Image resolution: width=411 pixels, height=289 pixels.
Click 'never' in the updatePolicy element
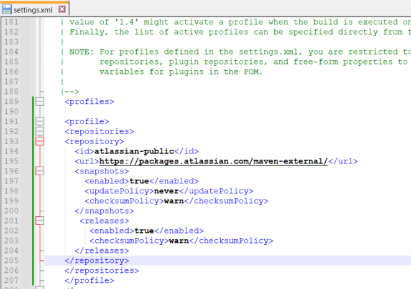pos(166,191)
